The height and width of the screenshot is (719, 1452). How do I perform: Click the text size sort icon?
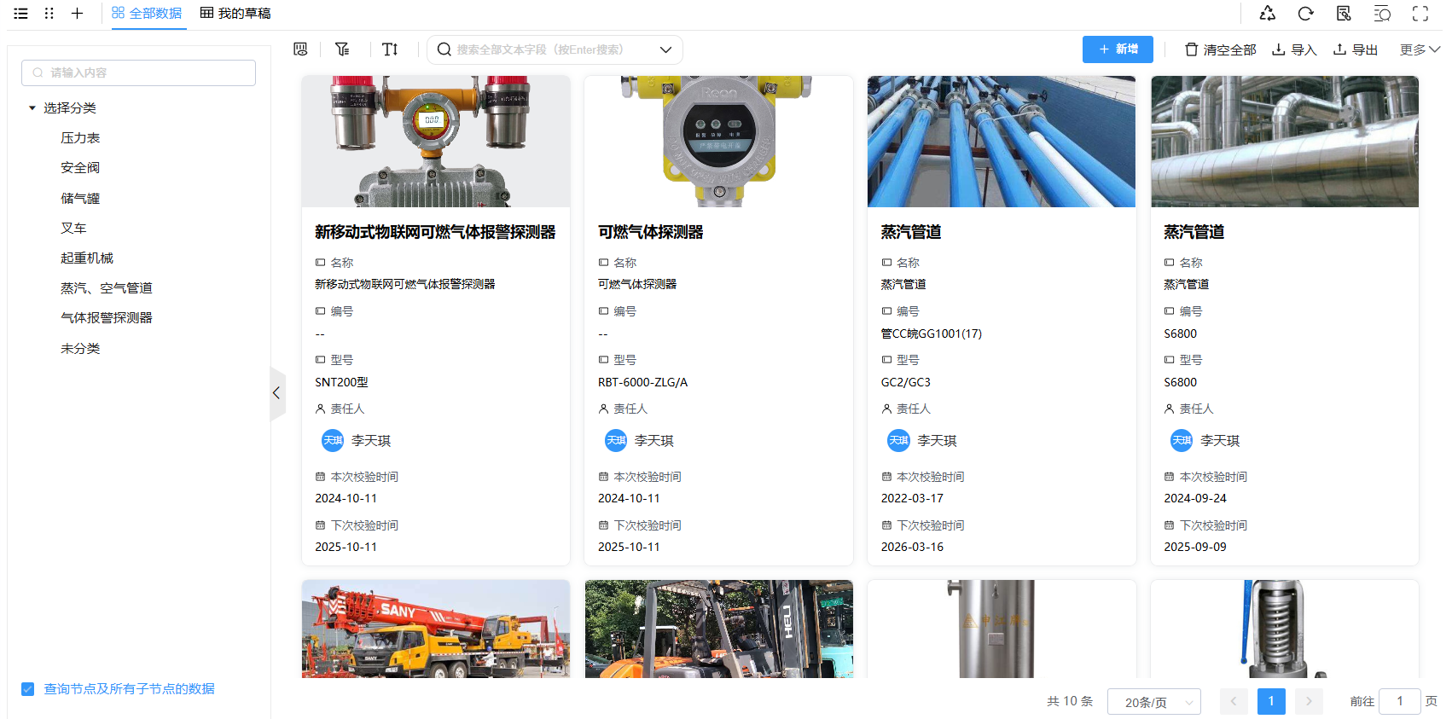[390, 49]
